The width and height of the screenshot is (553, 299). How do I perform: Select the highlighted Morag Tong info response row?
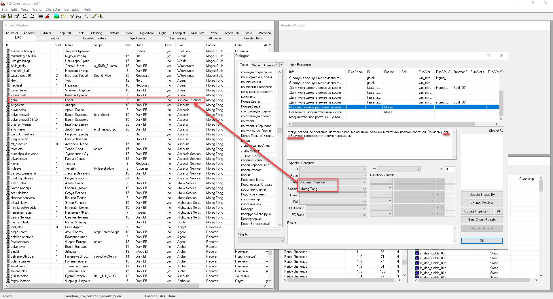[x=393, y=107]
